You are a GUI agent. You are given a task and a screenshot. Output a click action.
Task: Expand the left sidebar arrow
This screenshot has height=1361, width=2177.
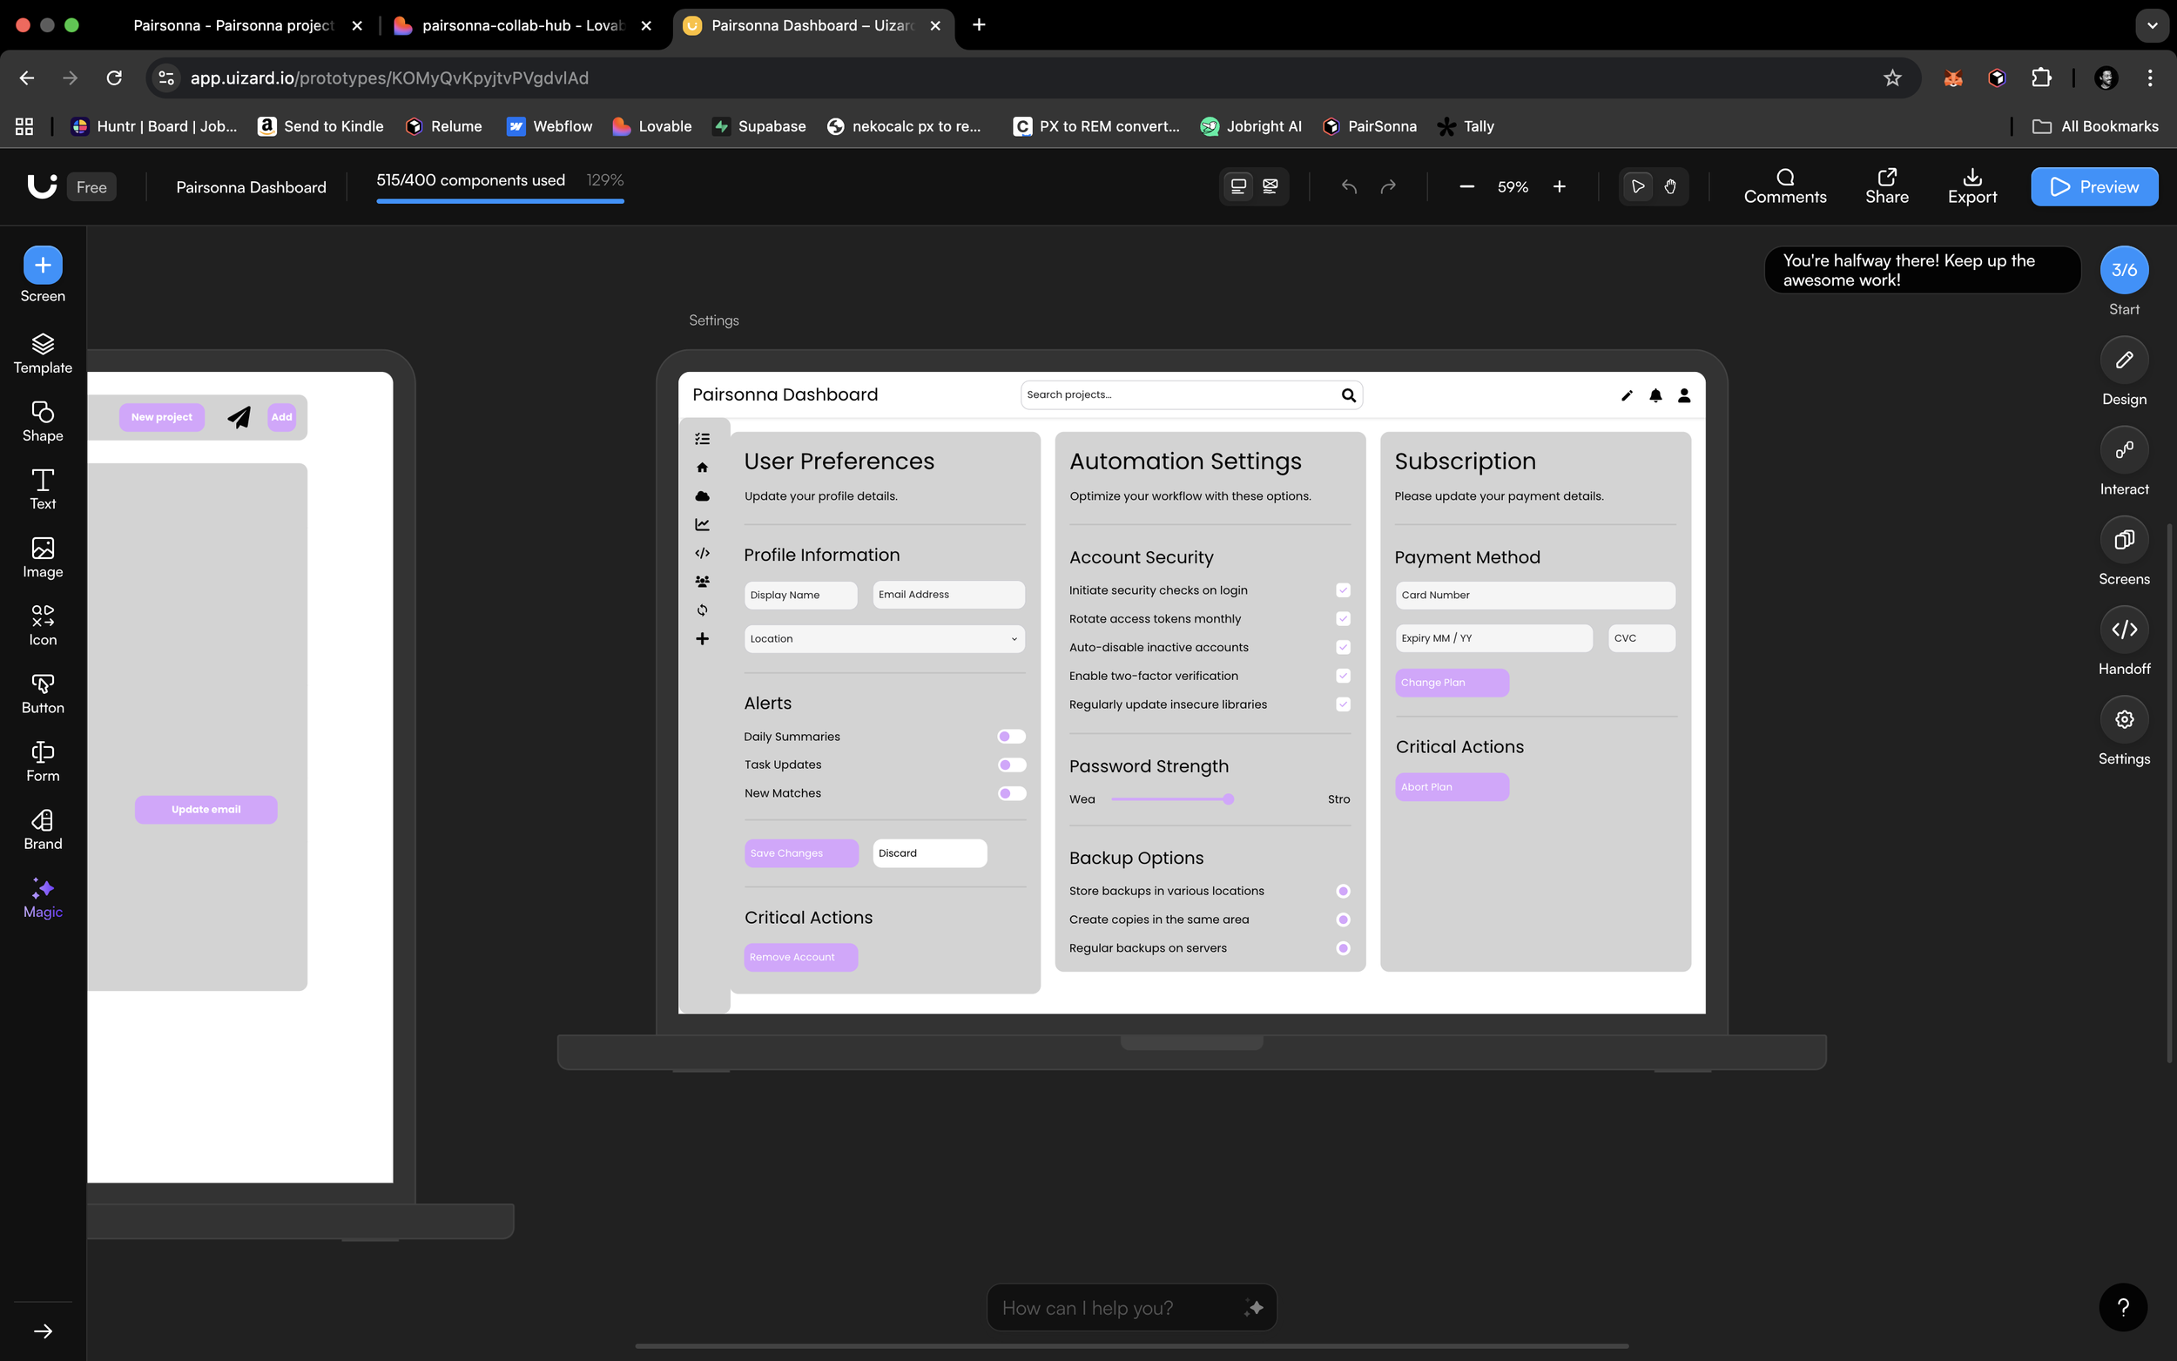[x=43, y=1331]
